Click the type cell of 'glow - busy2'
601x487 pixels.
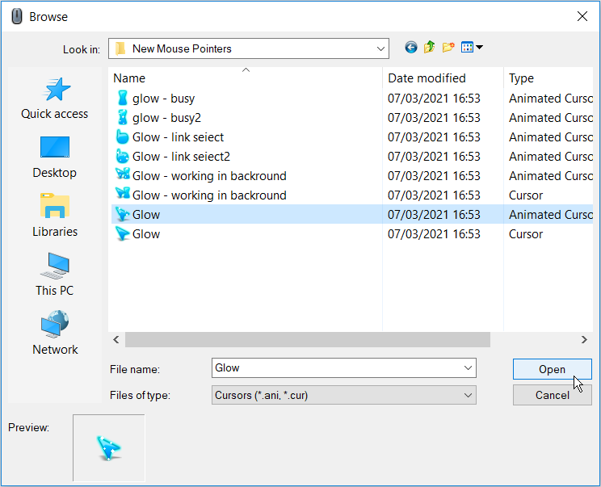(550, 118)
